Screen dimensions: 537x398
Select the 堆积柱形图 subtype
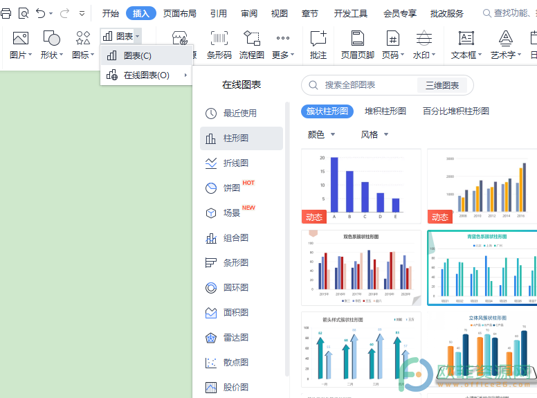point(385,111)
